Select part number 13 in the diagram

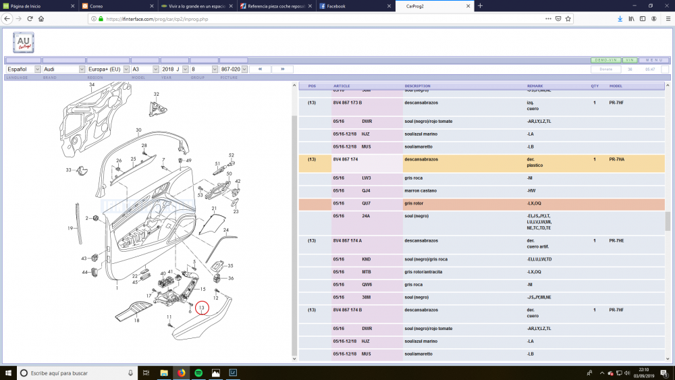pos(201,308)
